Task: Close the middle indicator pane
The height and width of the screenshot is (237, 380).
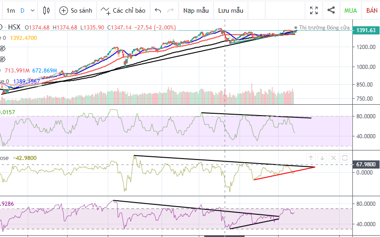Action: click(333, 158)
